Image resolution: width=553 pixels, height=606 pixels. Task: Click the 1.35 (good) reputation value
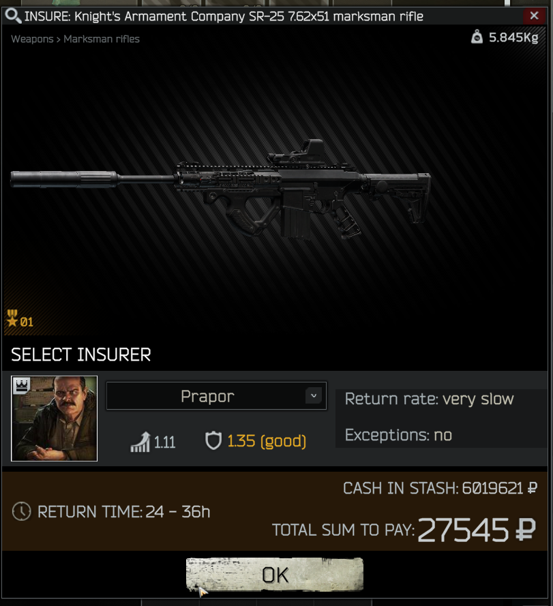tap(267, 441)
